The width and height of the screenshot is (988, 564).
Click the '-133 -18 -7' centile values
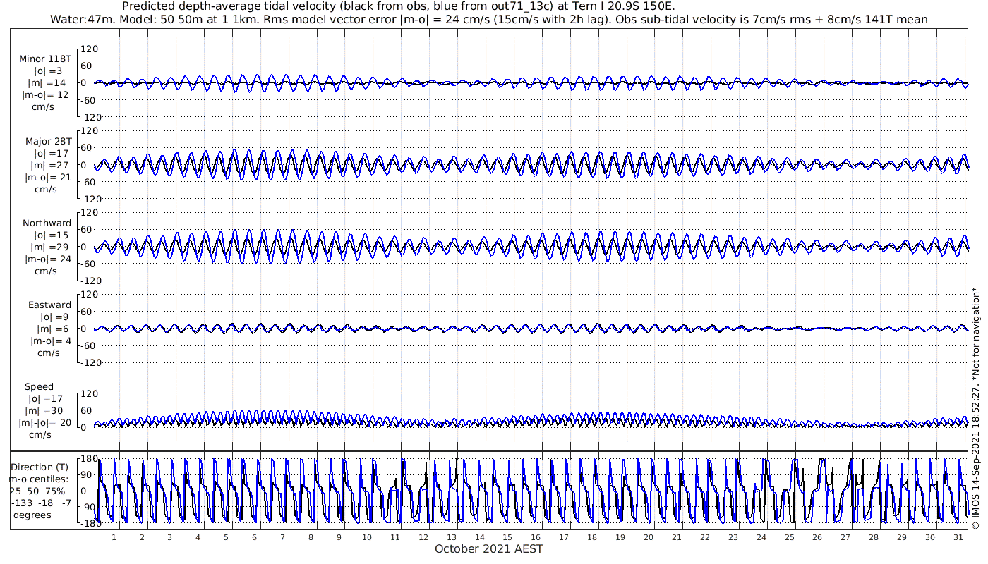pyautogui.click(x=41, y=503)
